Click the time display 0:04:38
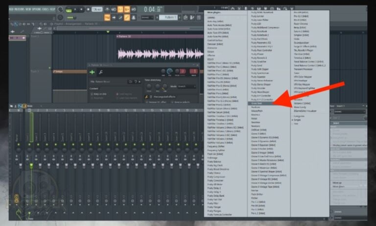Image resolution: width=376 pixels, height=226 pixels. point(152,10)
